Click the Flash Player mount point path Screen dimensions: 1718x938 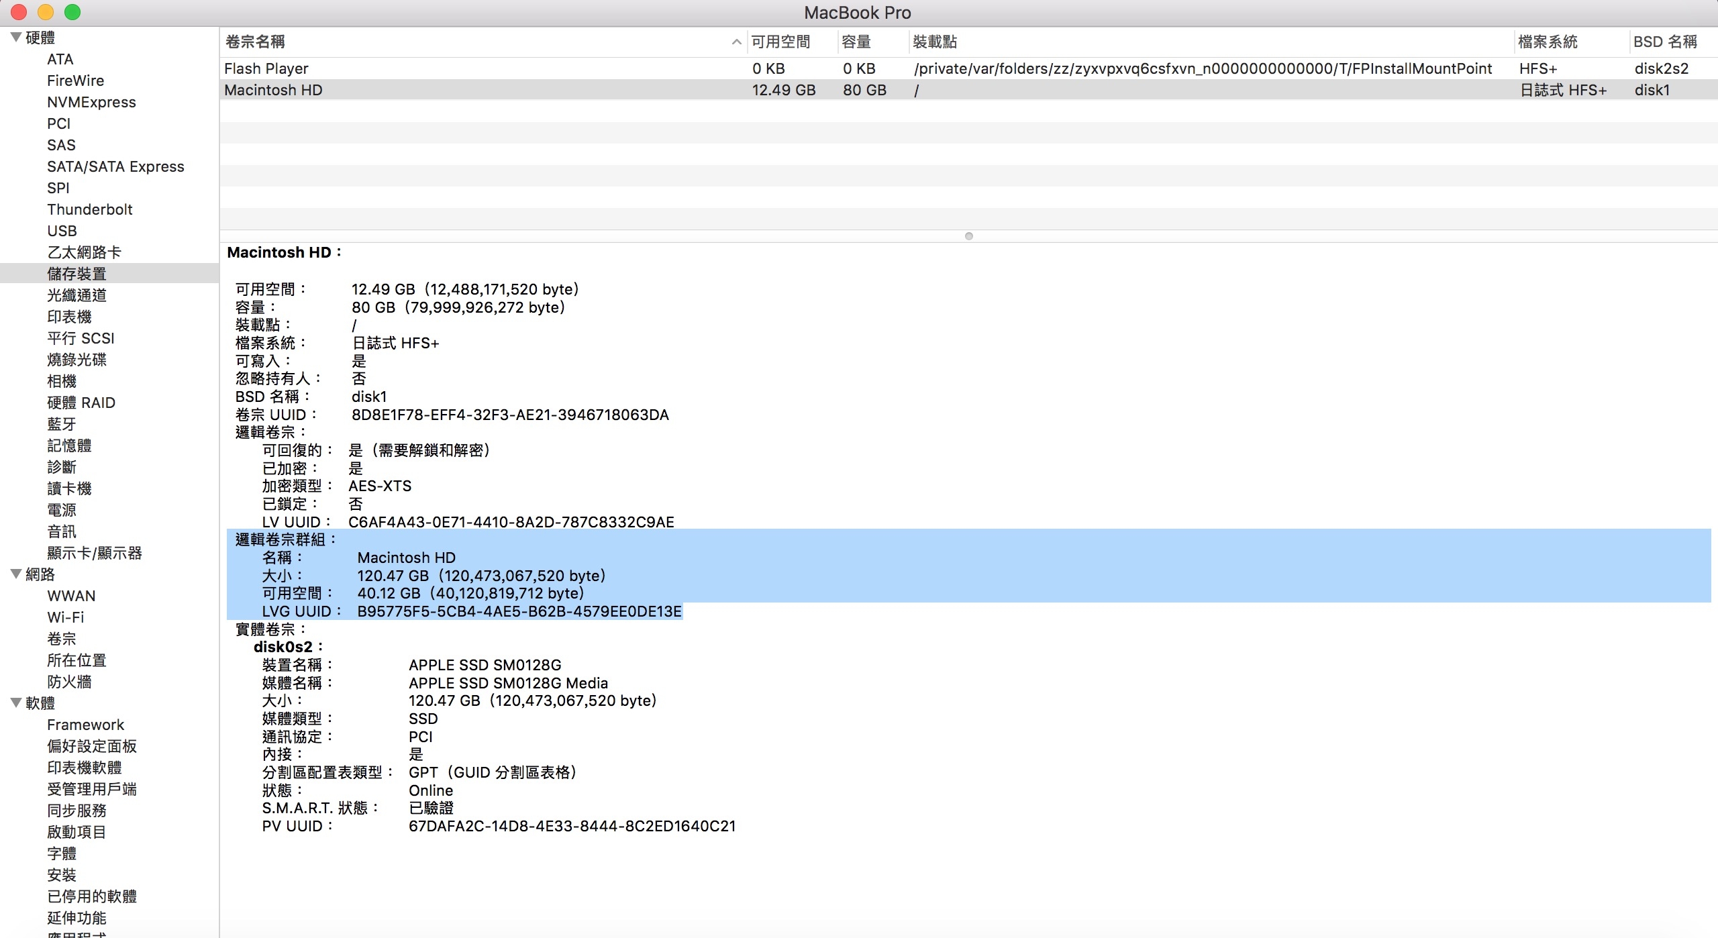pyautogui.click(x=1203, y=68)
